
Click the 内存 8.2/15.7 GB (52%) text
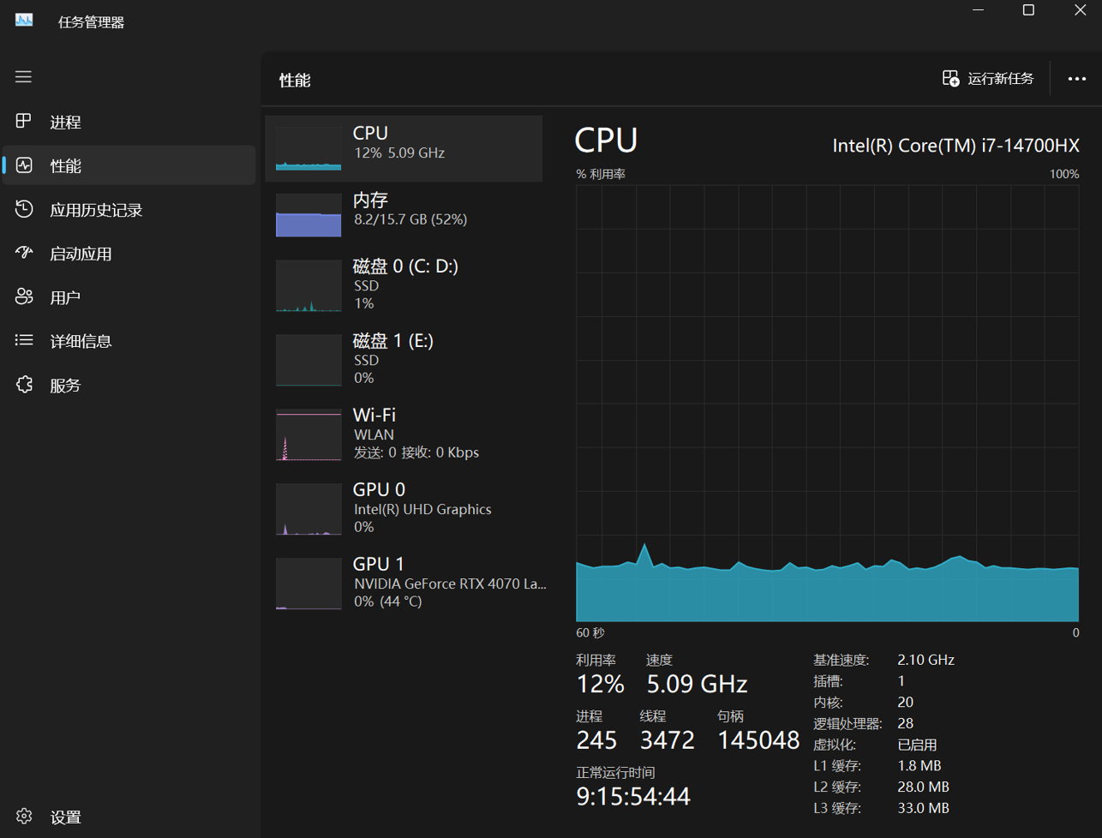[410, 219]
